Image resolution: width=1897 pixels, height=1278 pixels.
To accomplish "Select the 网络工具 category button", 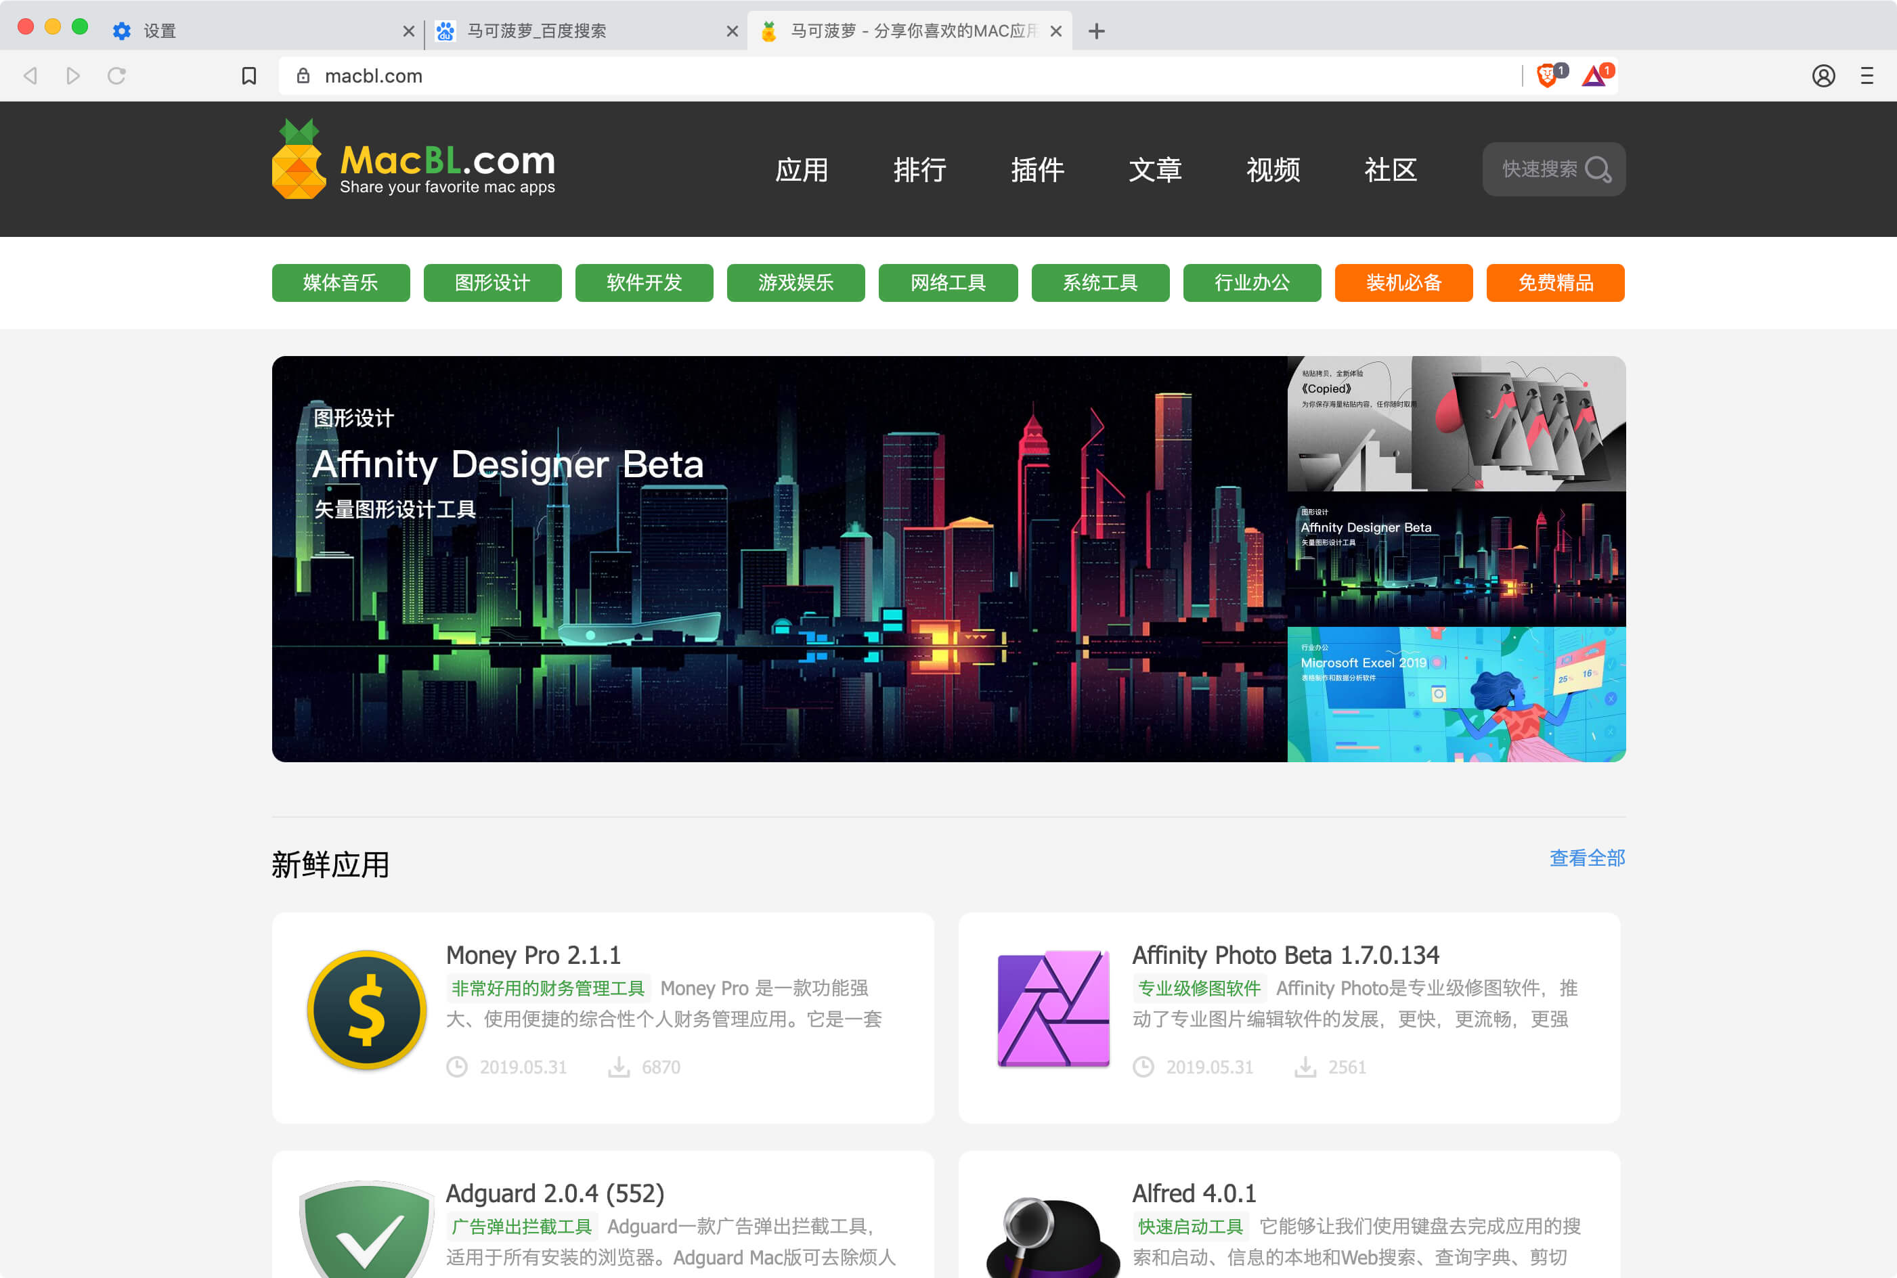I will [x=948, y=283].
